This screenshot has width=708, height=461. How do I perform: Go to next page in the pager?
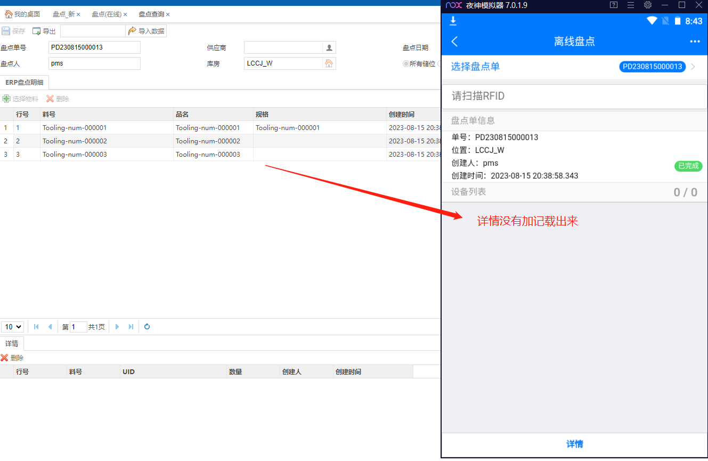point(117,327)
